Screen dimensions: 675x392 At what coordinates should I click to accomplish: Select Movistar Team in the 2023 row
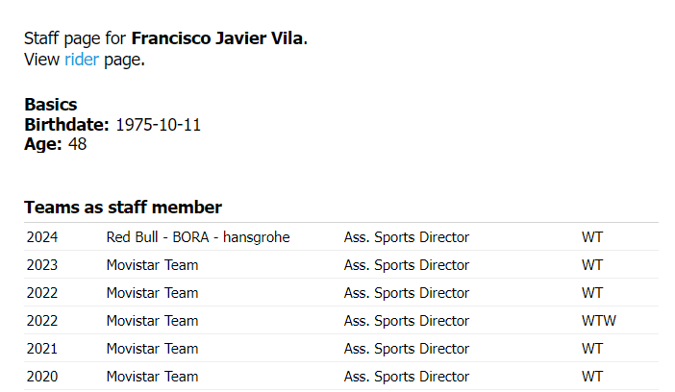tap(152, 265)
